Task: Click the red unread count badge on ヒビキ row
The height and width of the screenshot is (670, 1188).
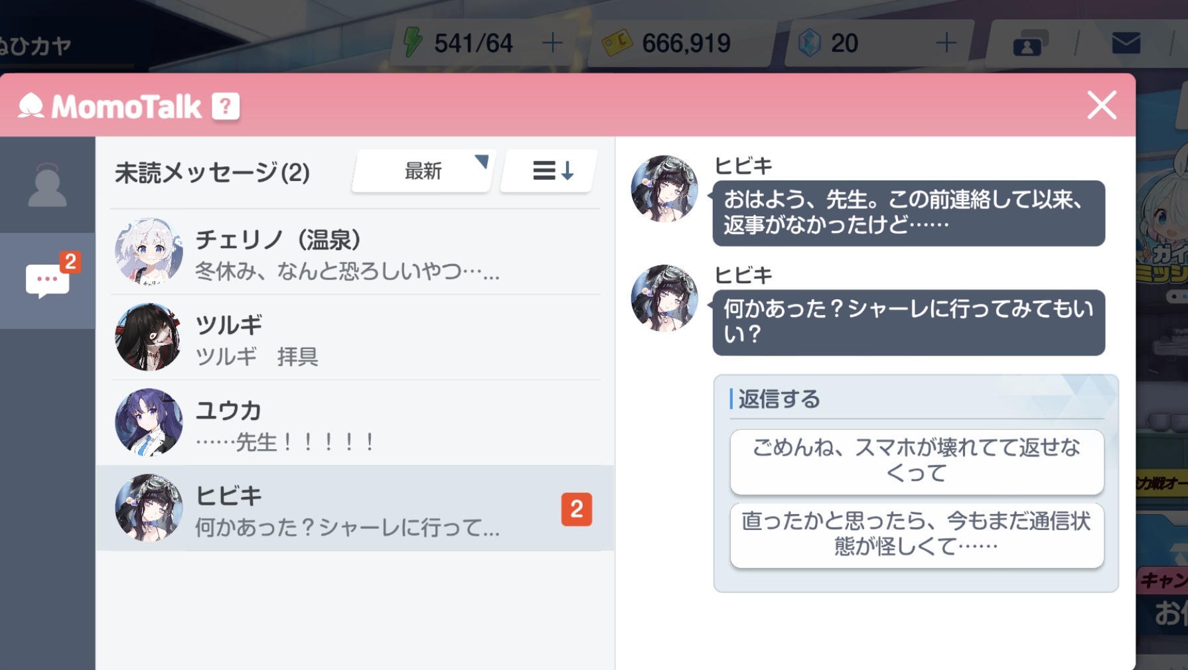Action: tap(577, 509)
